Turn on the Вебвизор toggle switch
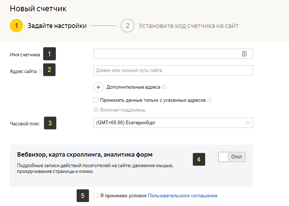Image resolution: width=289 pixels, height=206 pixels. [232, 157]
